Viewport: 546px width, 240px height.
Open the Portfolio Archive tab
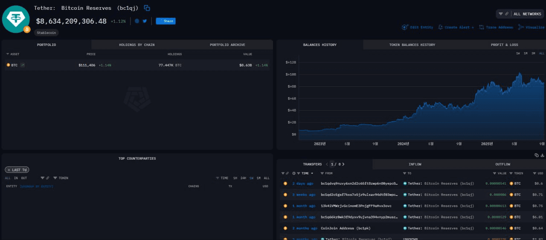click(x=227, y=45)
